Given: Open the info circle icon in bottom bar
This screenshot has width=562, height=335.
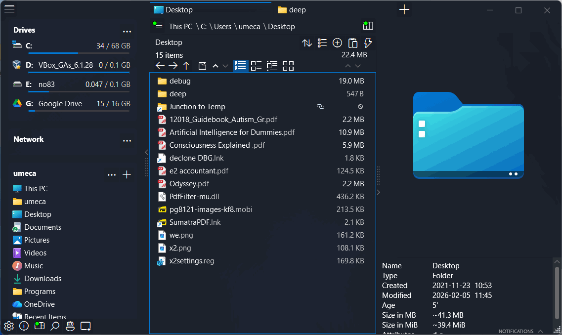Looking at the screenshot, I should click(24, 326).
